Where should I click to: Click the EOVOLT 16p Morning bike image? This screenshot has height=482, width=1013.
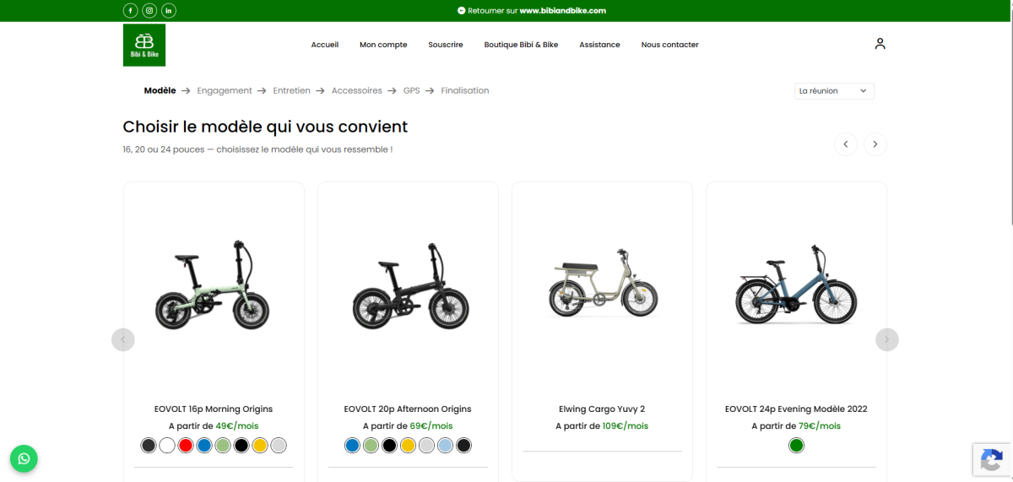(x=214, y=284)
